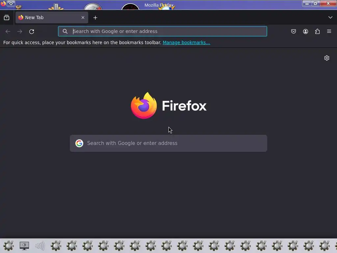Click the Firefox icon in the window title bar

point(3,4)
